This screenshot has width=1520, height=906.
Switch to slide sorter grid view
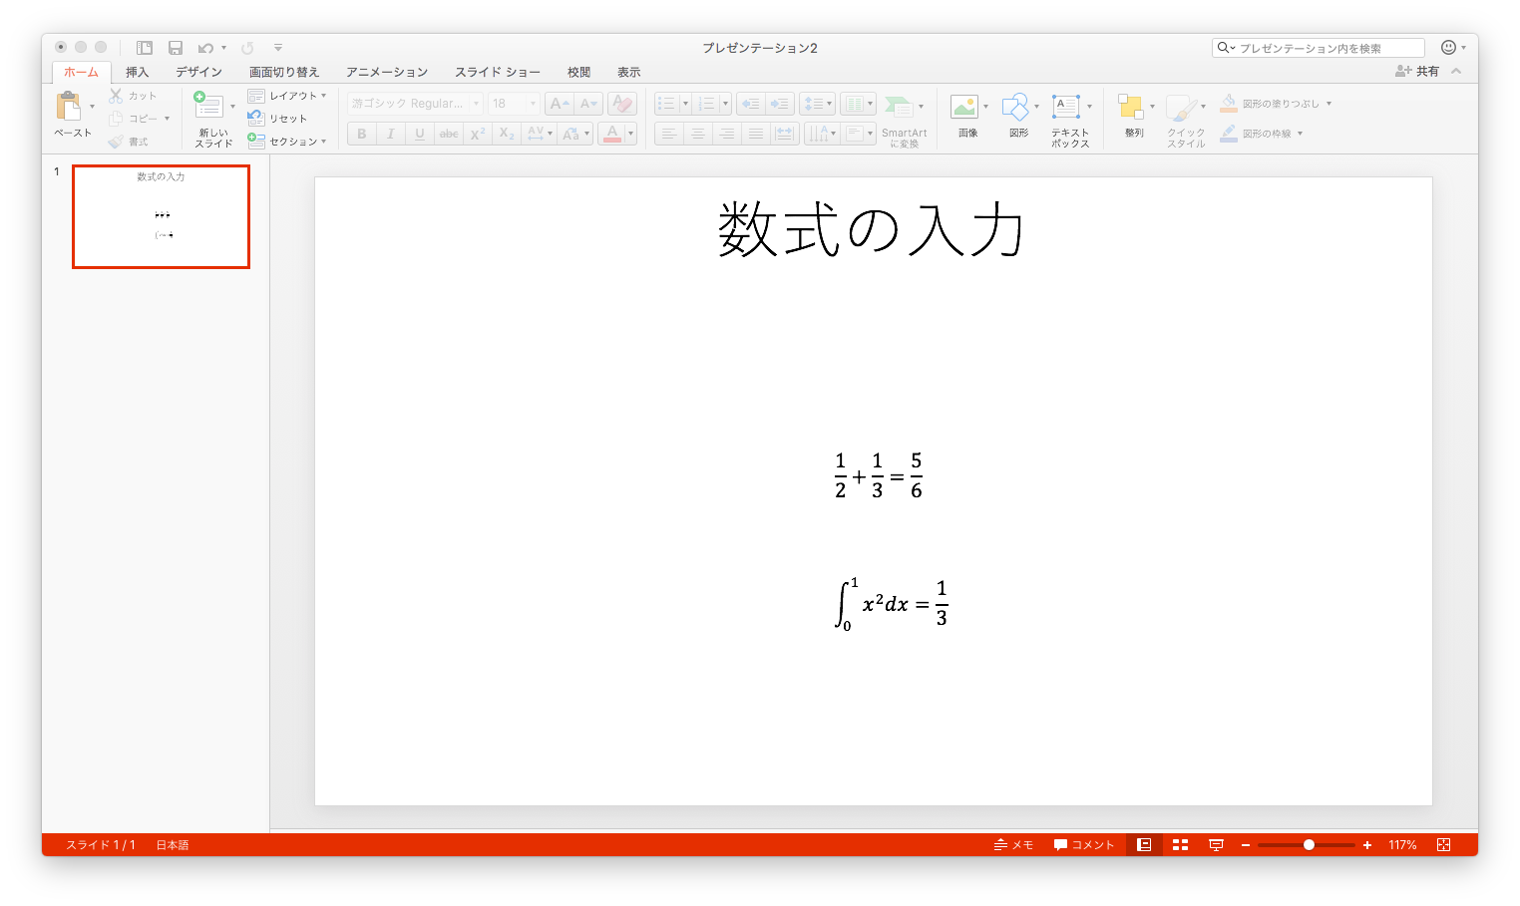pyautogui.click(x=1180, y=844)
